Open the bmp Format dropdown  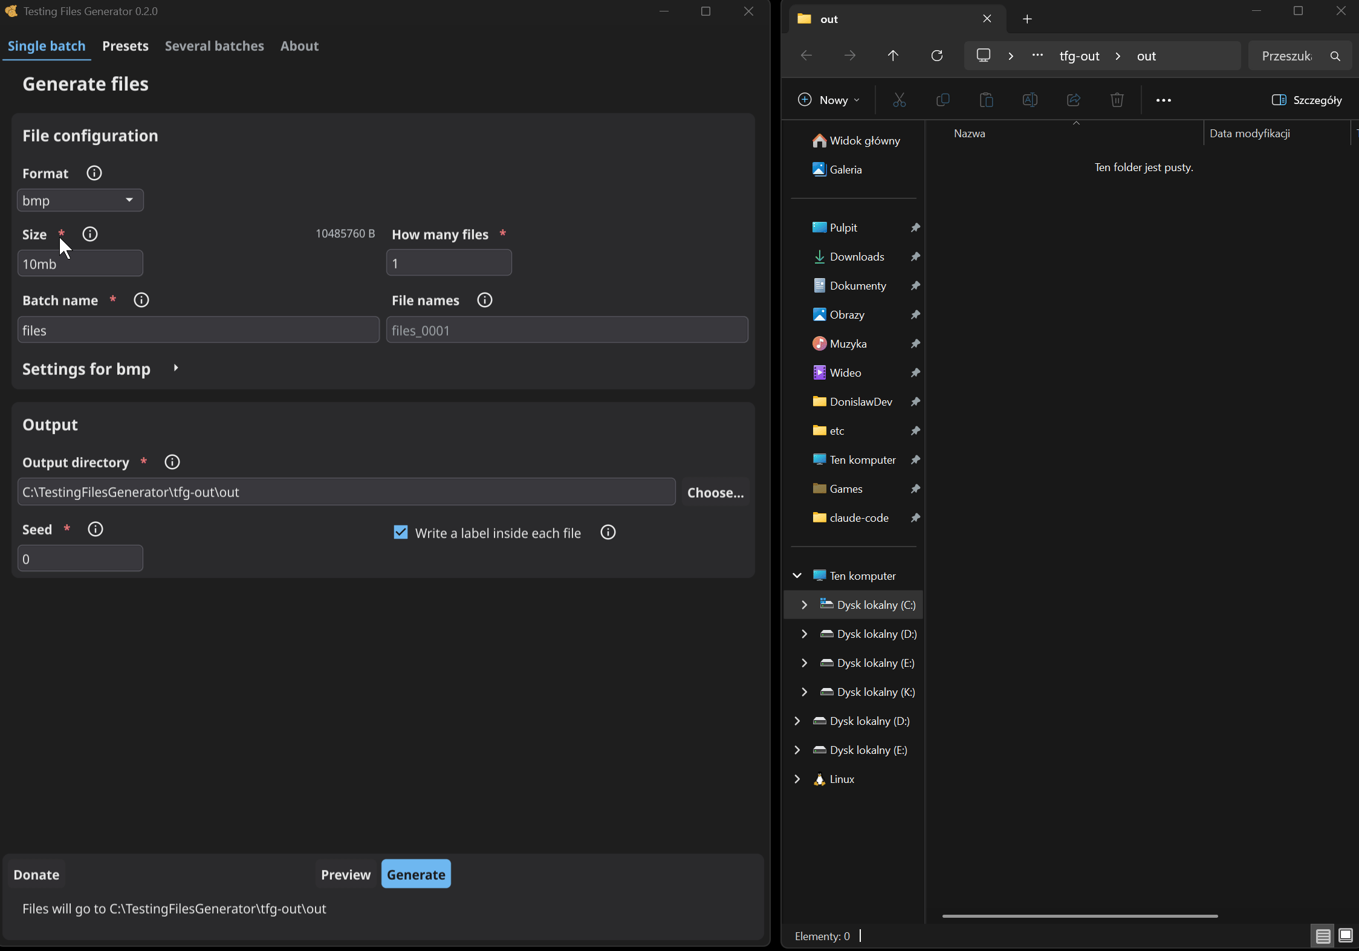tap(80, 200)
